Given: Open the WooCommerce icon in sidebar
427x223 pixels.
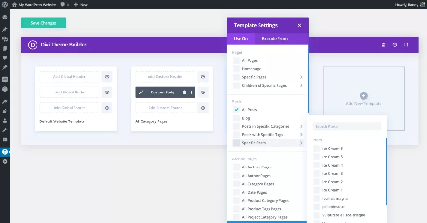Looking at the screenshot, I should pos(5,80).
